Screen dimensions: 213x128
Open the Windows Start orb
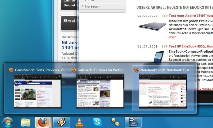click(8, 122)
